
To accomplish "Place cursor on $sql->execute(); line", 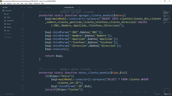I will (x=57, y=49).
